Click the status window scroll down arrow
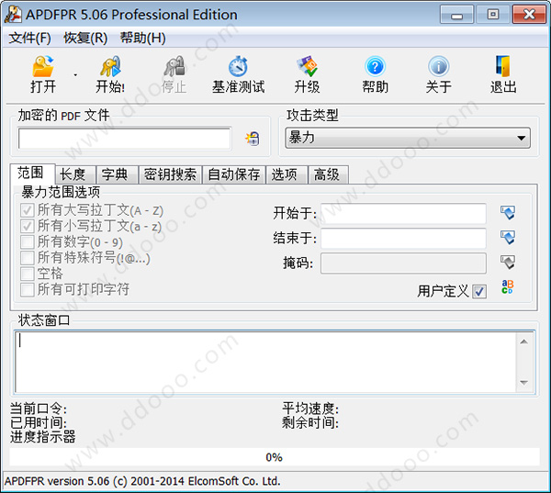 point(524,383)
